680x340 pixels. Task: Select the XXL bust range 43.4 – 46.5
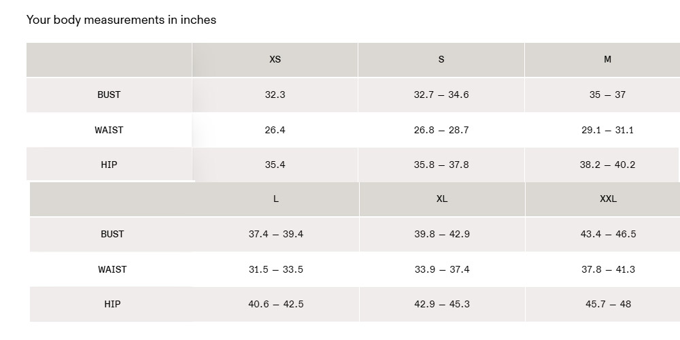coord(608,234)
